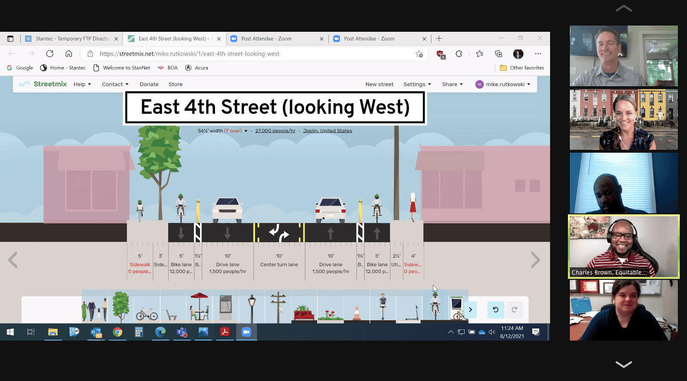Image resolution: width=687 pixels, height=381 pixels.
Task: Switch to the Stantec Temporary FTP tab
Action: 72,39
